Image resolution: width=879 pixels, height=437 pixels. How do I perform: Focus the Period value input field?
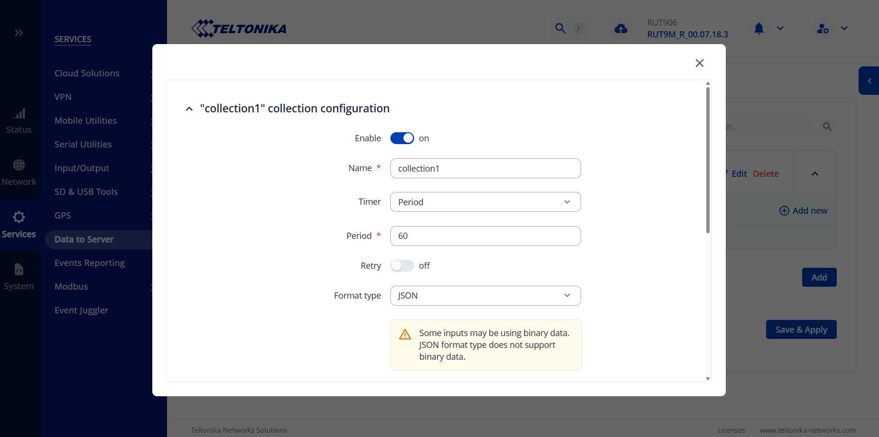click(x=485, y=236)
